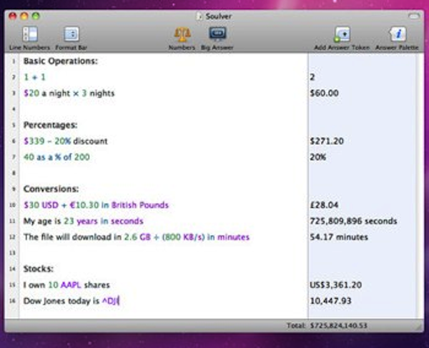Minimize the window with the yellow button

pyautogui.click(x=24, y=16)
